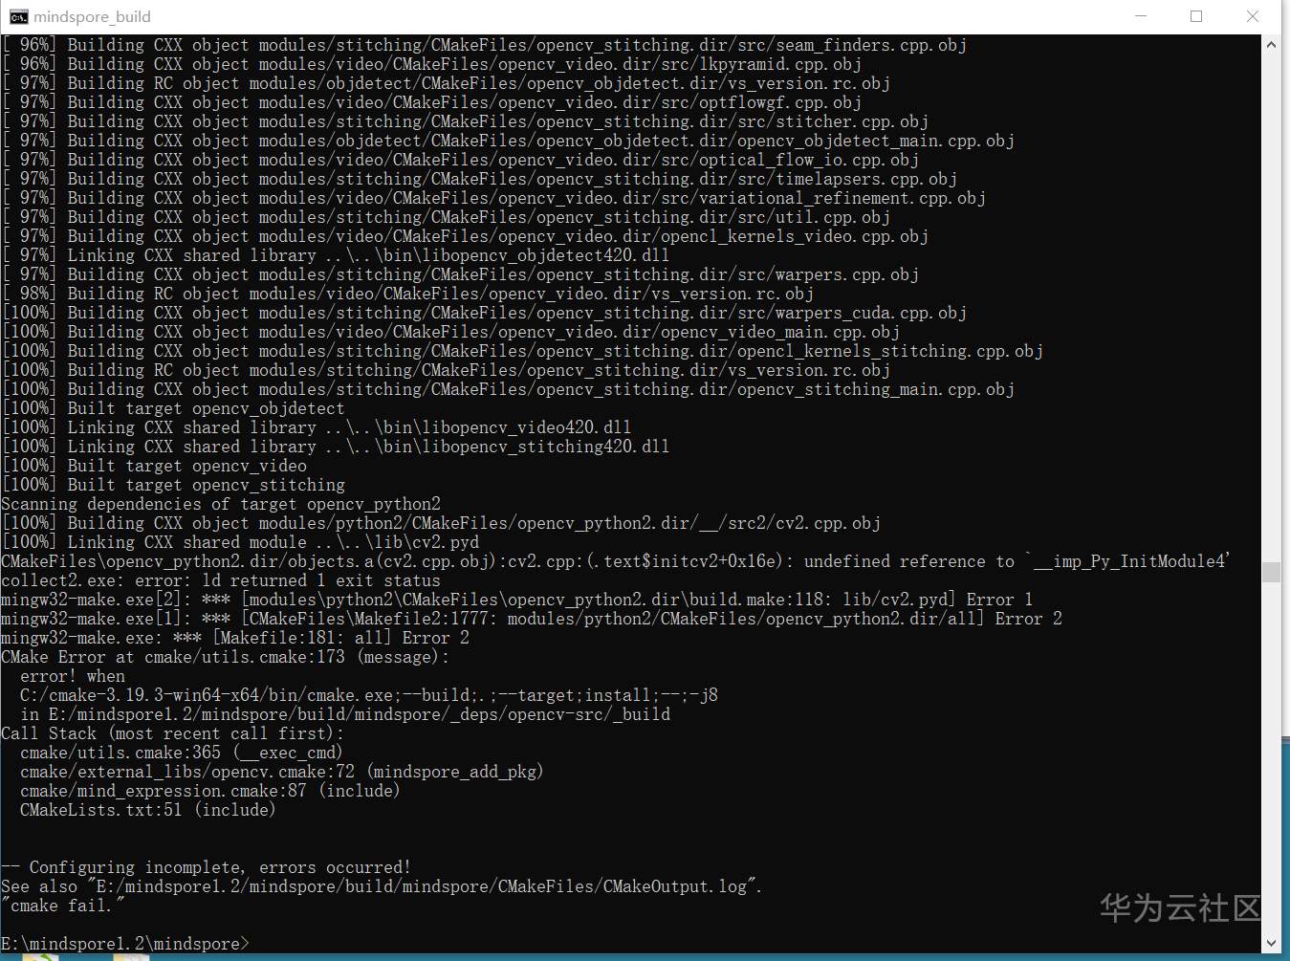Image resolution: width=1290 pixels, height=961 pixels.
Task: Select the cv2.cpp.obj build line
Action: coord(441,523)
